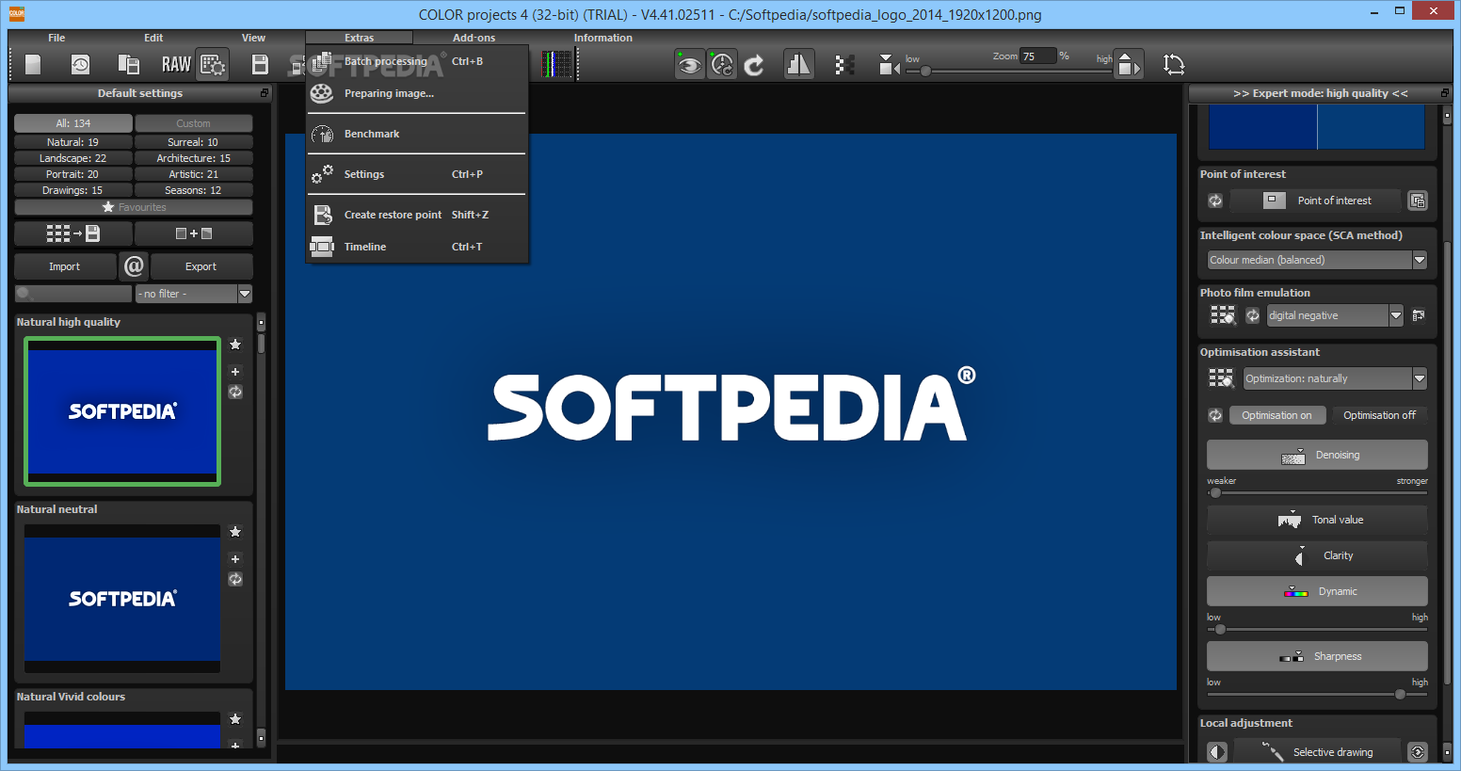Open Timeline from Extras menu
The width and height of the screenshot is (1461, 771).
pos(416,247)
